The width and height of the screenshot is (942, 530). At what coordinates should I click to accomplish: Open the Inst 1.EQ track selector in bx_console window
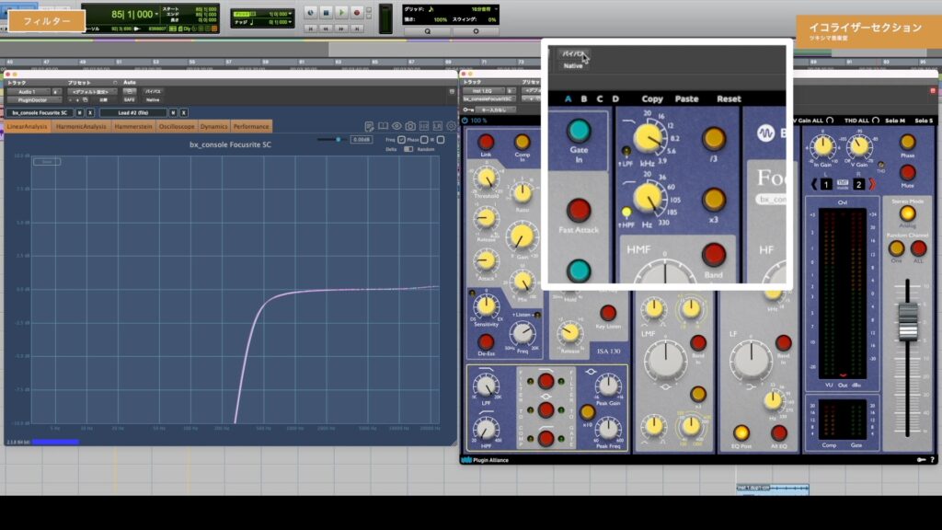click(x=484, y=91)
